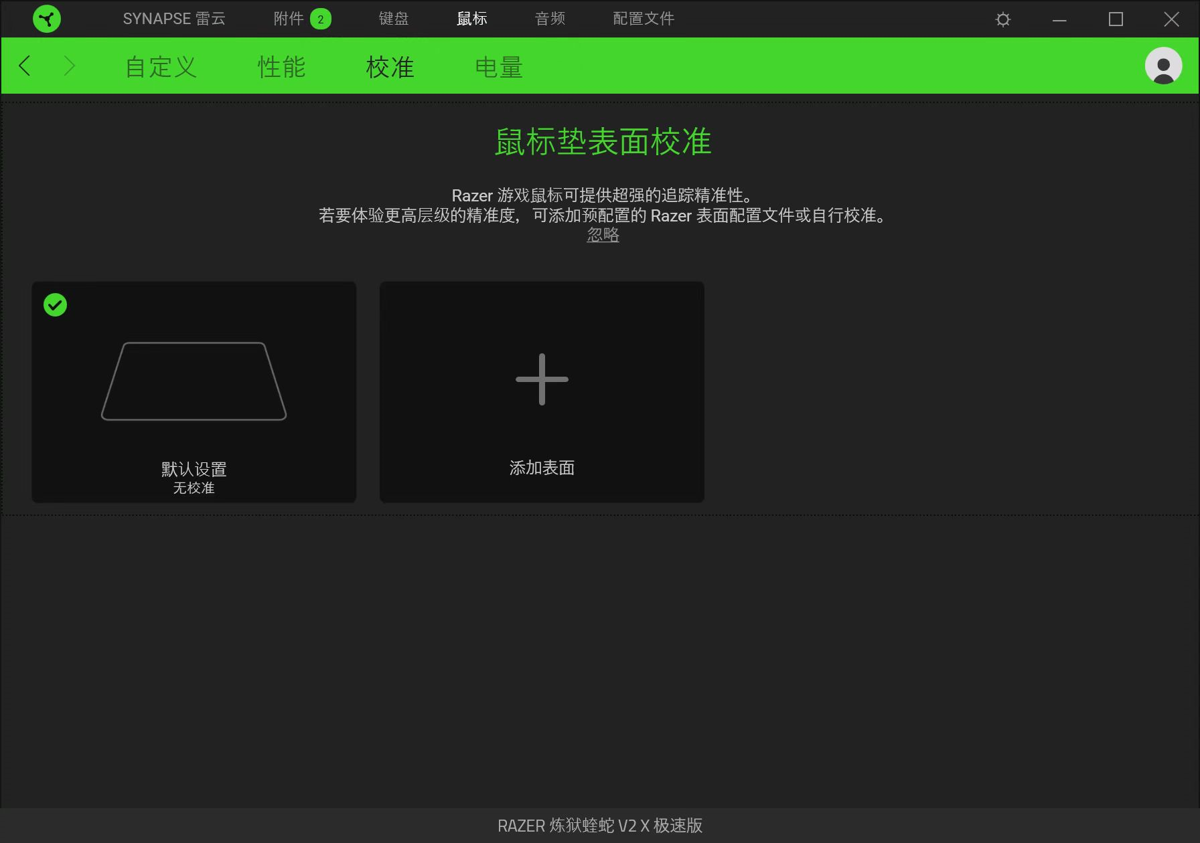Screen dimensions: 1200x843
Task: Open 附件 showing the 2 notification badge
Action: (x=300, y=19)
